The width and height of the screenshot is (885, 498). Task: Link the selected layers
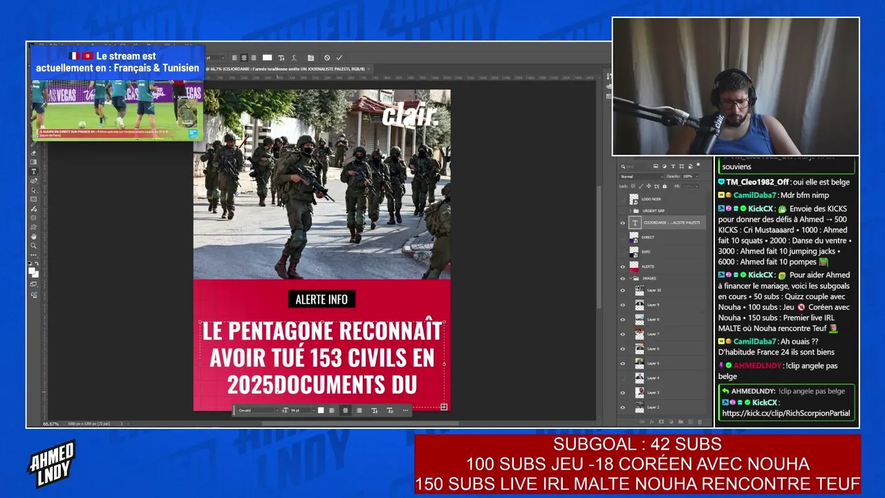(x=642, y=421)
